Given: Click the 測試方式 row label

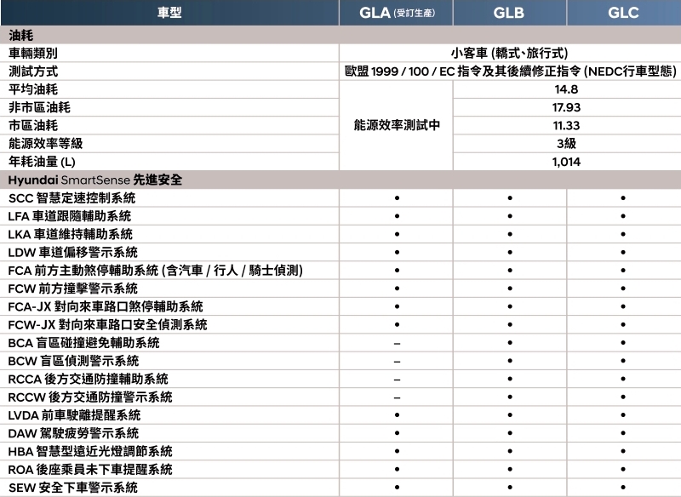Looking at the screenshot, I should point(33,71).
